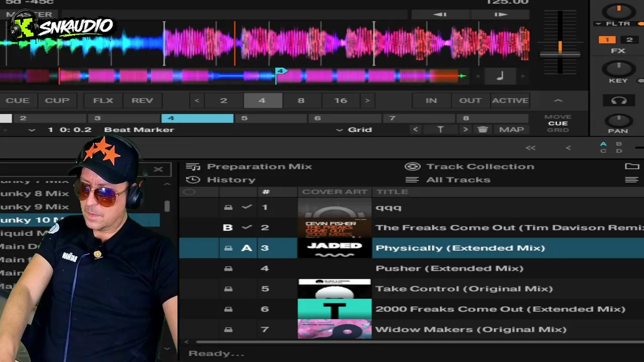Select hotcue slot 4
The height and width of the screenshot is (362, 644).
point(197,119)
